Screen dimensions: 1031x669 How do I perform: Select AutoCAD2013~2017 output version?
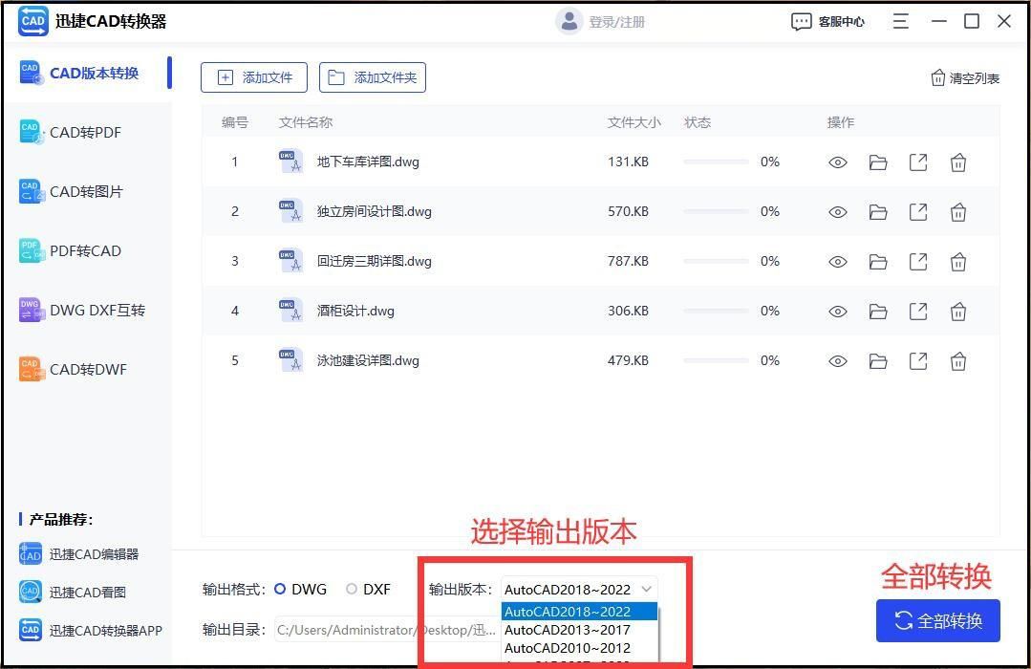pos(568,630)
